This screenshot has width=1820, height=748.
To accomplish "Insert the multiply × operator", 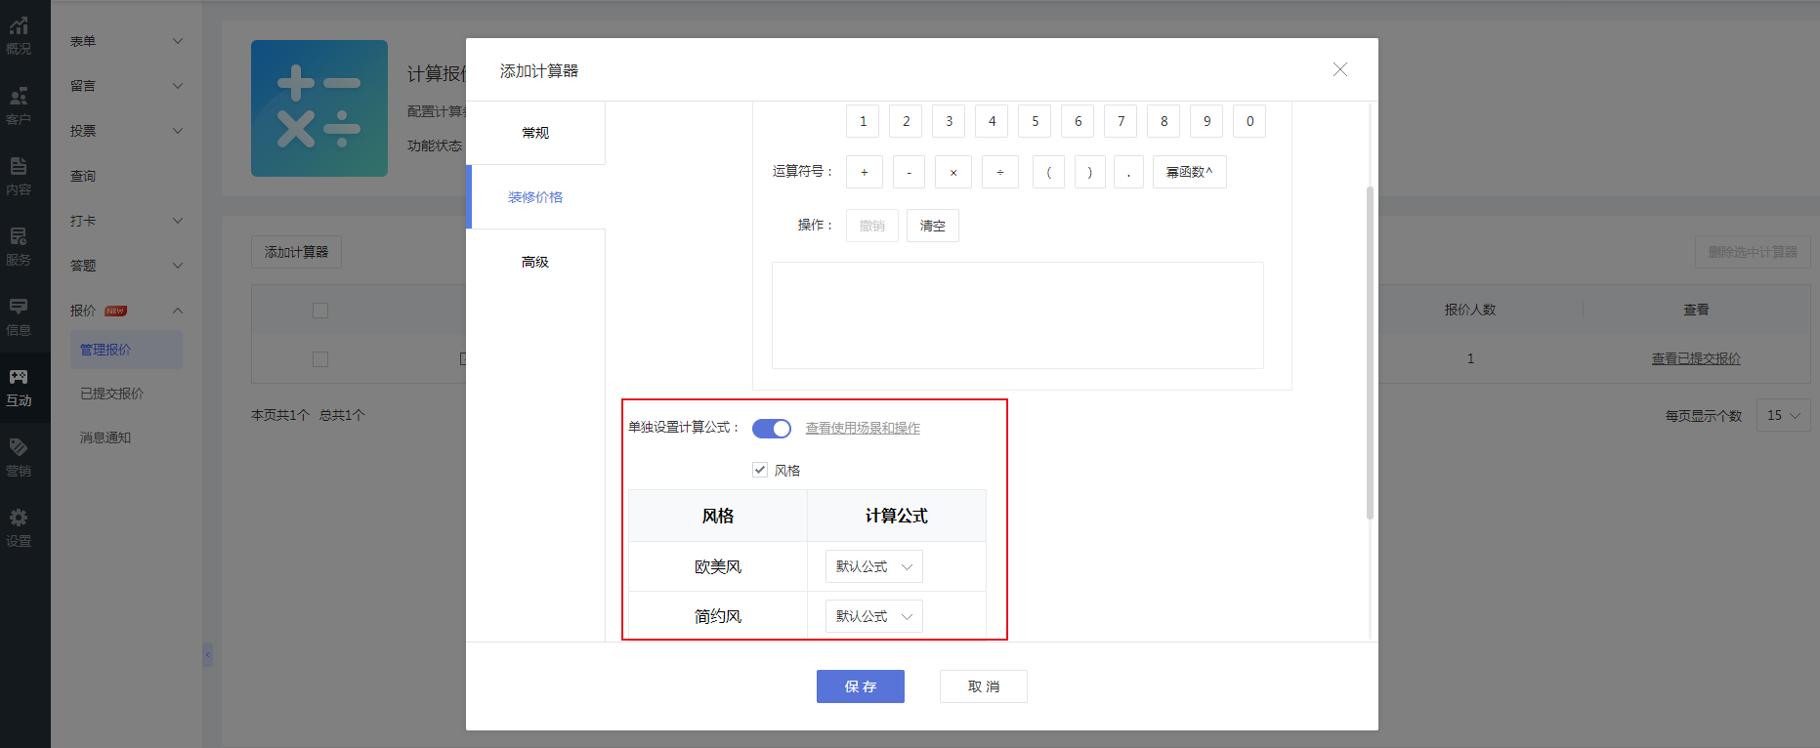I will (953, 172).
